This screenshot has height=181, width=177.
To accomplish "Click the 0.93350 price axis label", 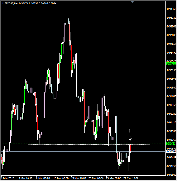I will click(x=172, y=9).
